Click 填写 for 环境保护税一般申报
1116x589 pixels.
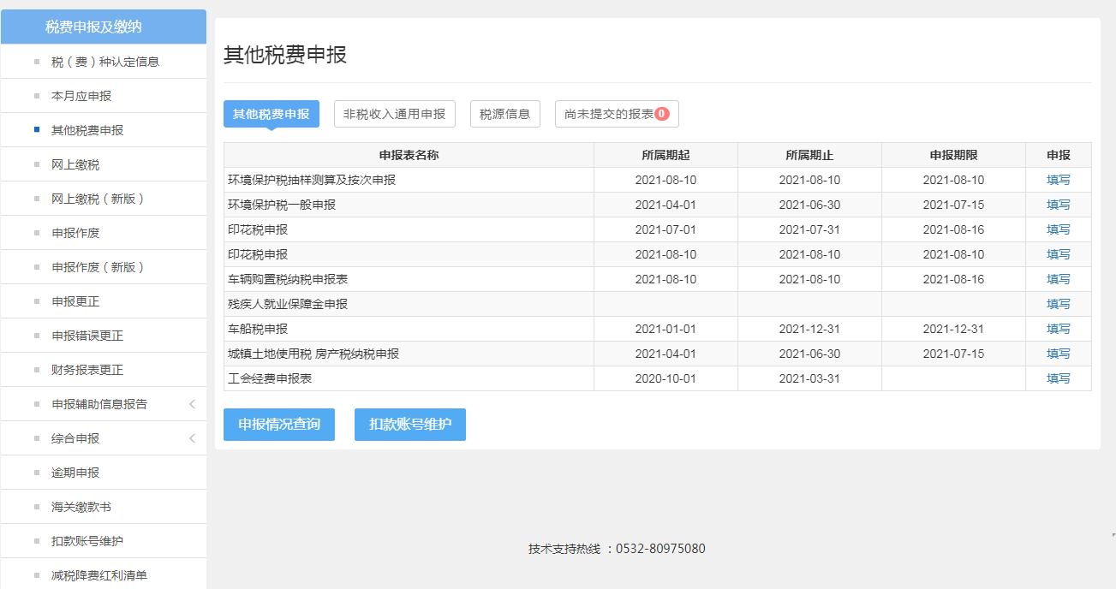point(1058,205)
